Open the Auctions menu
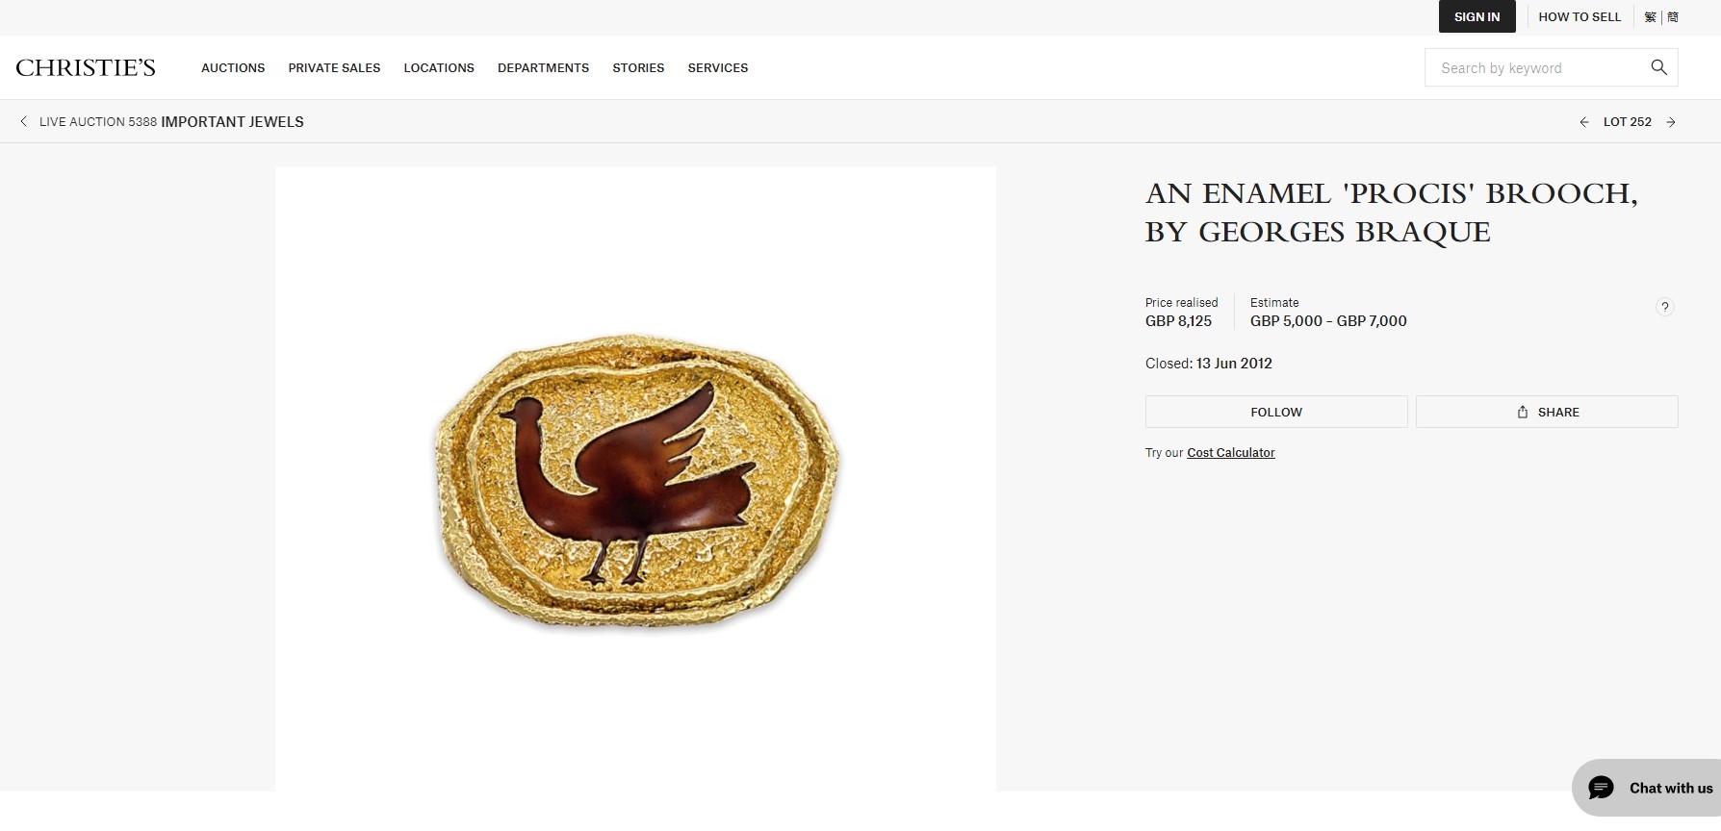 pos(233,68)
